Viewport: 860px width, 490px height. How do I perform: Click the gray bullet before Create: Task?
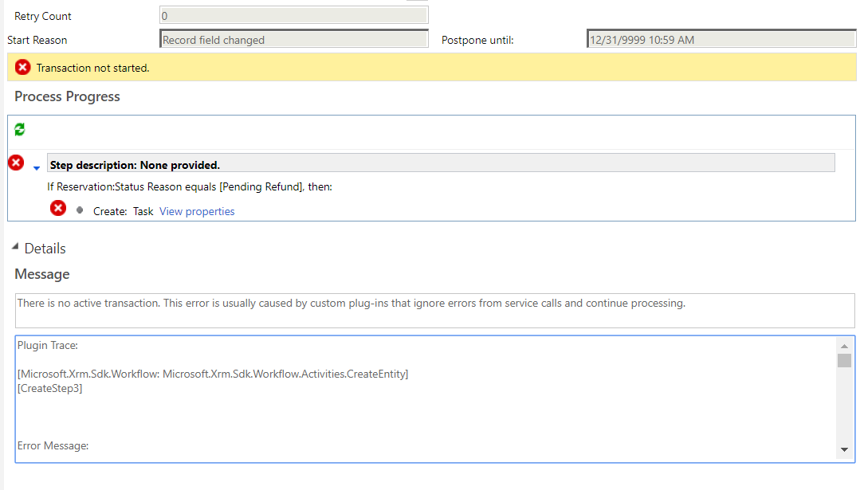tap(80, 210)
